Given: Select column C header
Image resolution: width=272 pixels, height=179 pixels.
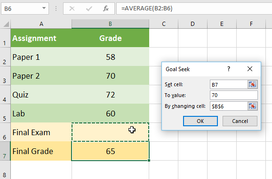Looking at the screenshot, I should [164, 24].
